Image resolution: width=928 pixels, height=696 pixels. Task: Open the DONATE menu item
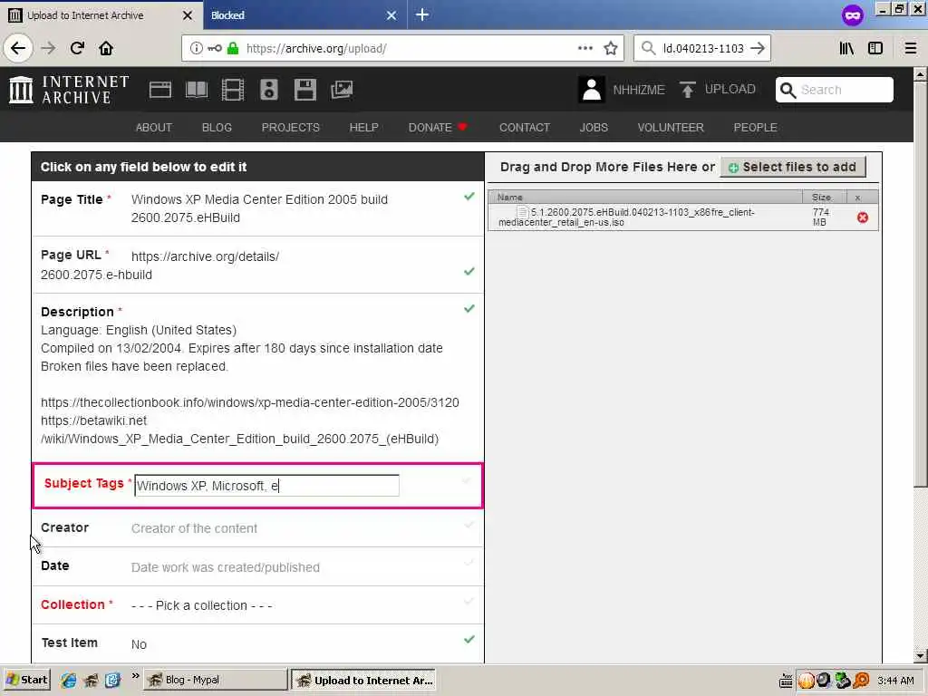(438, 127)
